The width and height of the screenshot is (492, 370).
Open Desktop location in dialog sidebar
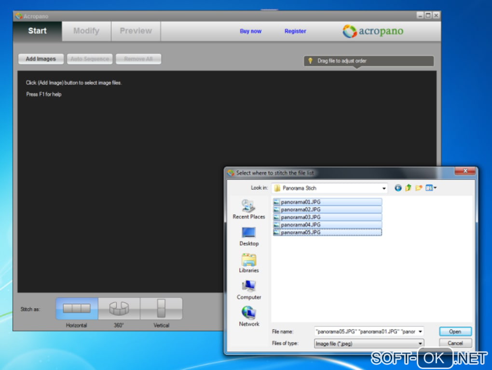click(249, 236)
